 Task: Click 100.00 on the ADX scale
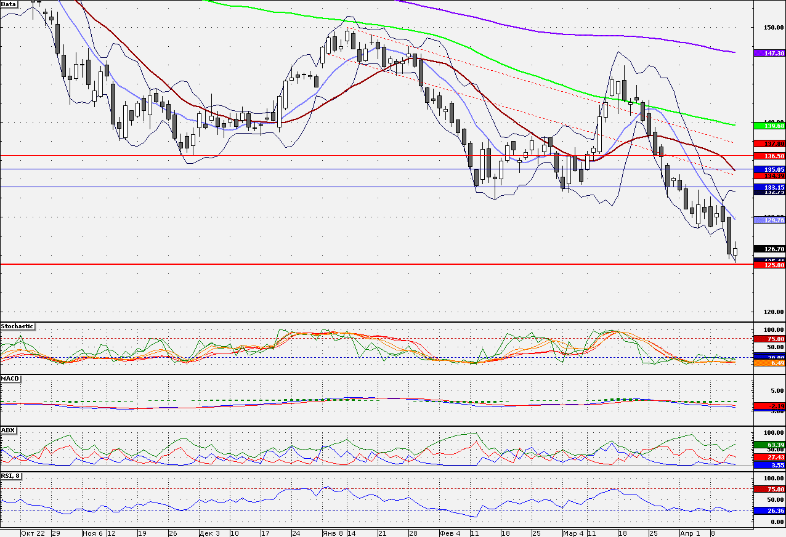pyautogui.click(x=774, y=434)
